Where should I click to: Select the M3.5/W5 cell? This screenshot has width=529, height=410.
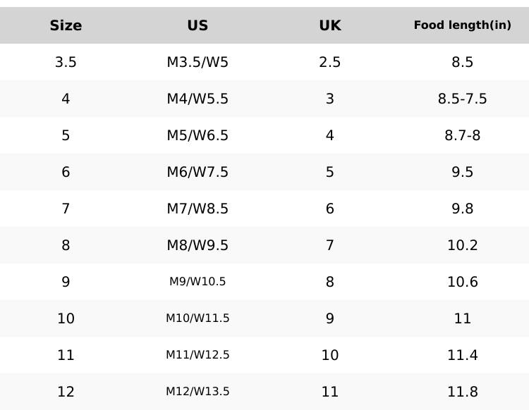coord(197,62)
